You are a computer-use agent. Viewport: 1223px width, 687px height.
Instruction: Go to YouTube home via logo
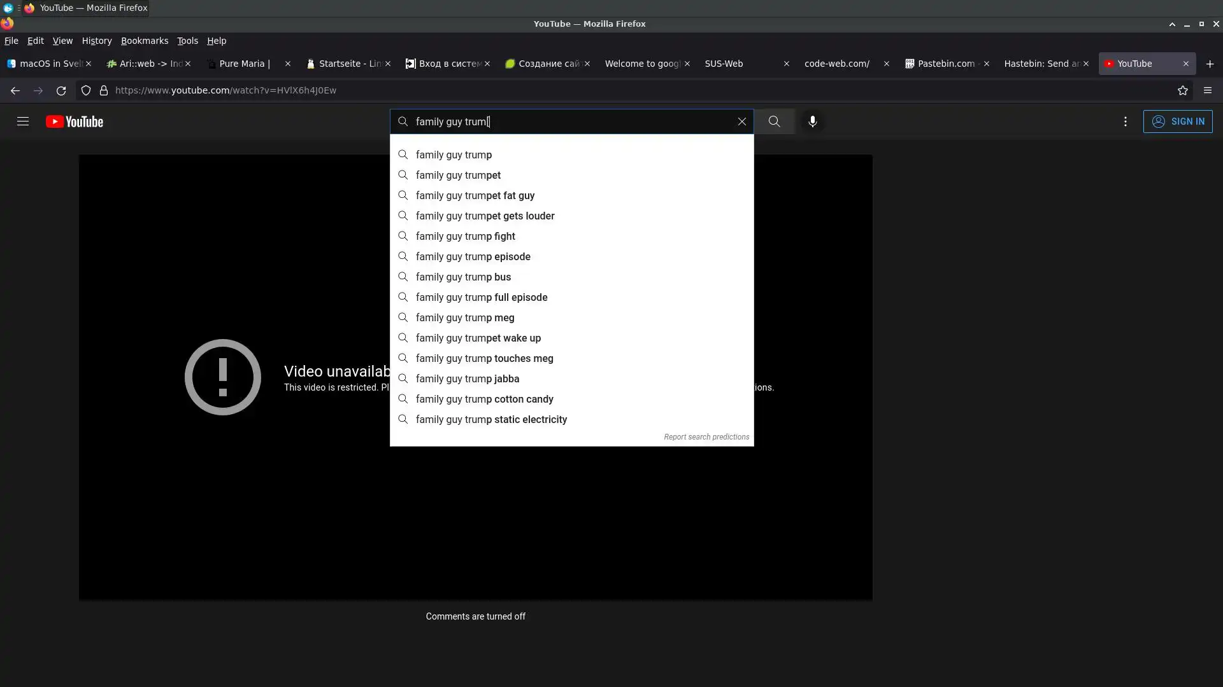click(x=75, y=121)
